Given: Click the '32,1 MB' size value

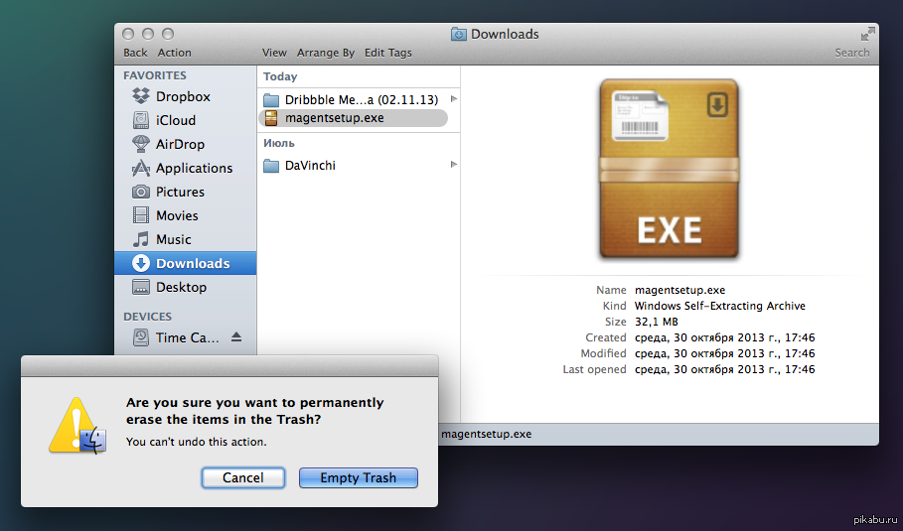Looking at the screenshot, I should pos(656,322).
